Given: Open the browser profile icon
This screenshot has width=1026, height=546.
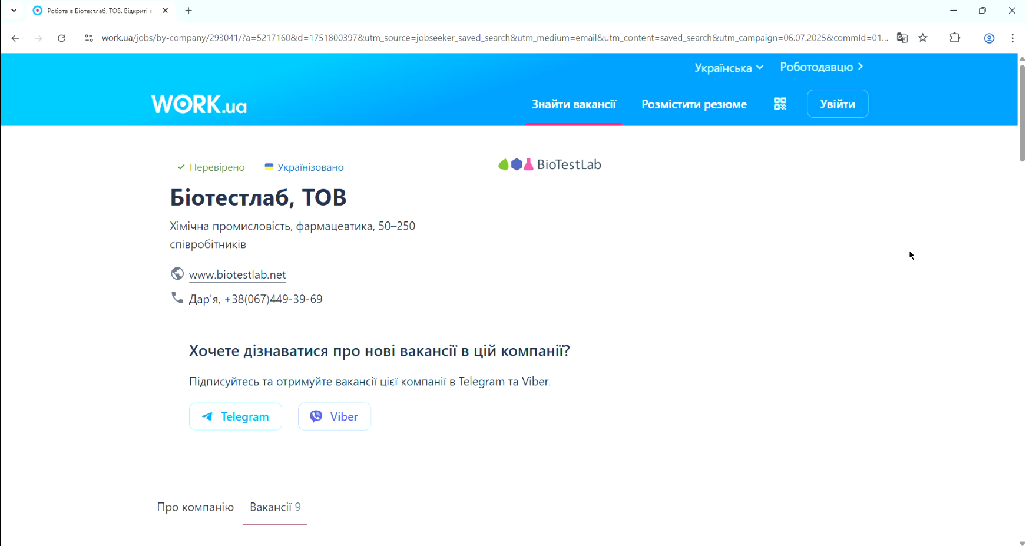Looking at the screenshot, I should [x=989, y=38].
